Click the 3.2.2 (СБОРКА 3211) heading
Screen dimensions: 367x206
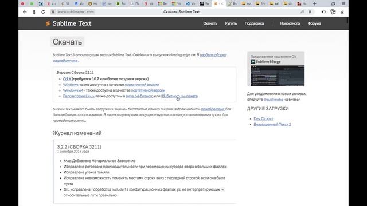click(79, 147)
